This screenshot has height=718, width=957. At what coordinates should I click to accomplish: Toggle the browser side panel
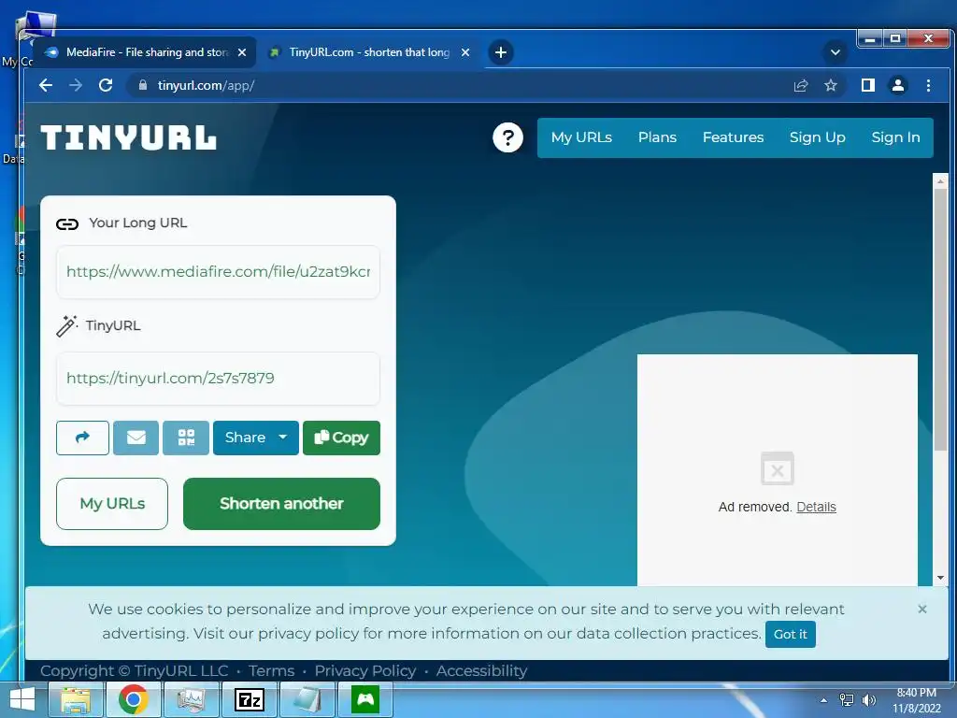coord(867,85)
